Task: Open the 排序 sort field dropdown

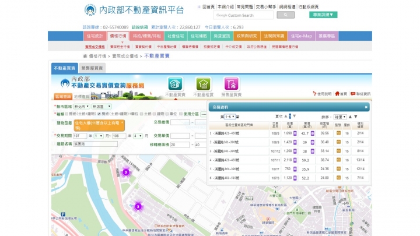Action: (340, 117)
